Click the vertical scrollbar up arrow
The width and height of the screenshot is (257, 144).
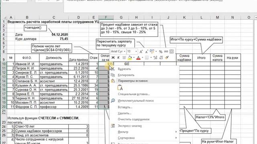256,18
